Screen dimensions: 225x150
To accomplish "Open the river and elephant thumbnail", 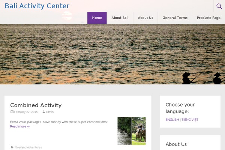I will click(x=132, y=131).
